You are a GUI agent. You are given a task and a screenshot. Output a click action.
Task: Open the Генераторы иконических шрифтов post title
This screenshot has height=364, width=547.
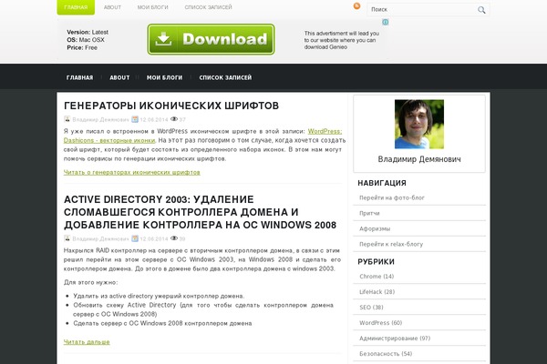(171, 106)
